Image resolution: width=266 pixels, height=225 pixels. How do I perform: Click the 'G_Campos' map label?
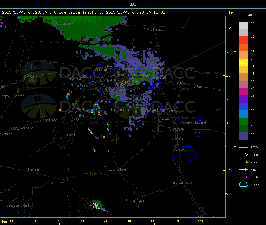[201, 86]
